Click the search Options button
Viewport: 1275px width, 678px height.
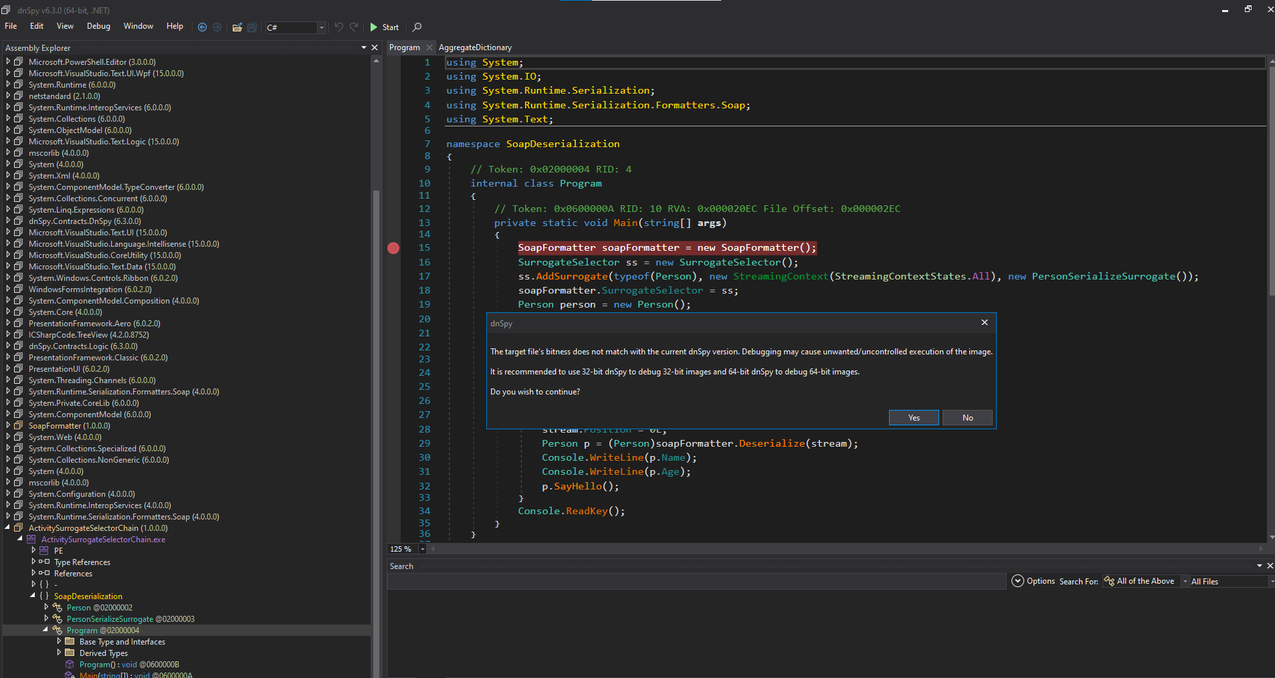(1034, 581)
